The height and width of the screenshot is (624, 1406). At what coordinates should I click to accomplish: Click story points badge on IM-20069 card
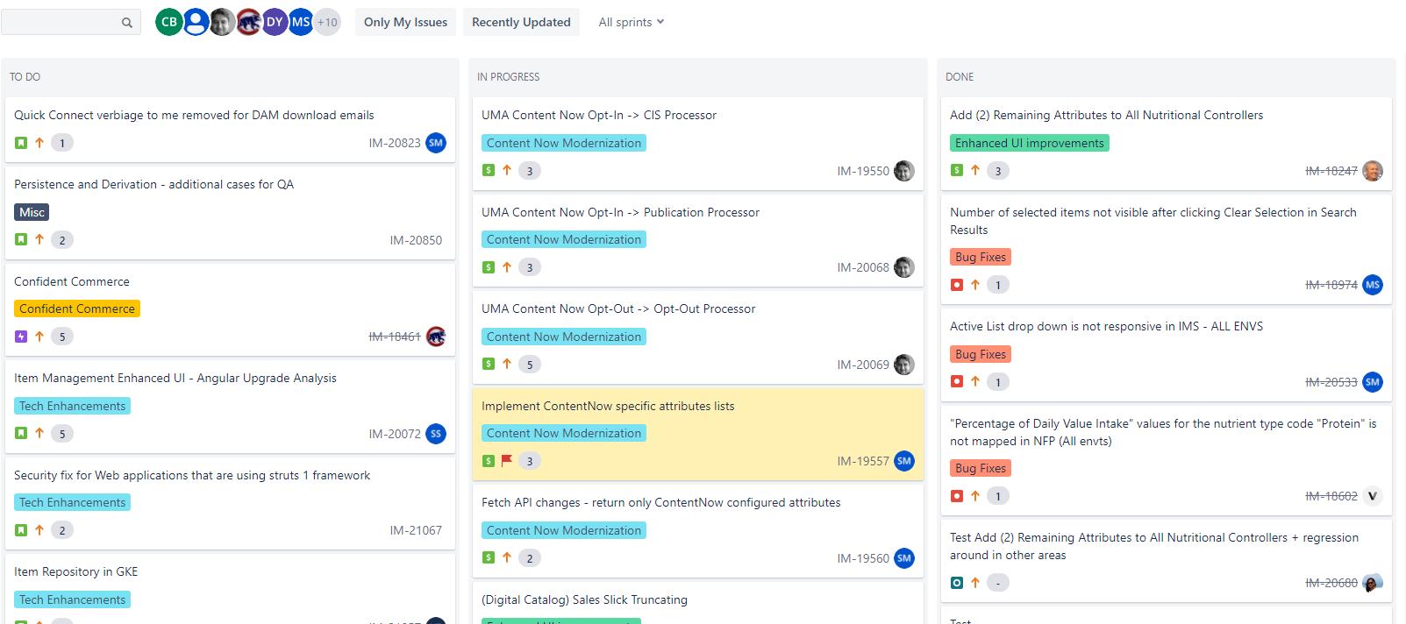click(530, 365)
